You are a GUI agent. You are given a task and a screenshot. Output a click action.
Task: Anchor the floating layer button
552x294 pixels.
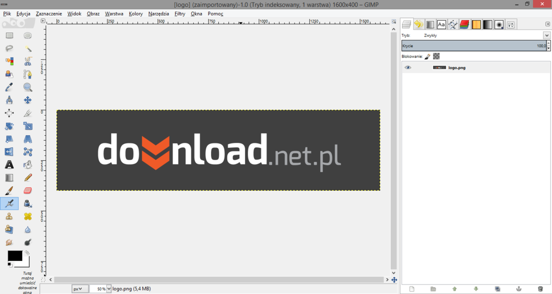pyautogui.click(x=518, y=288)
